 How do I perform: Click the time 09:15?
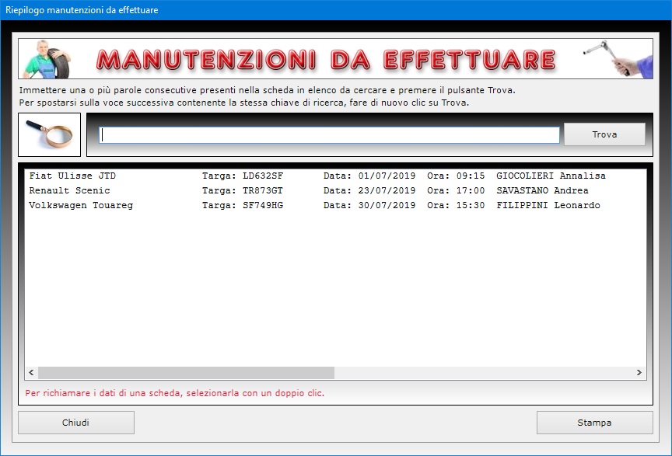click(x=471, y=176)
